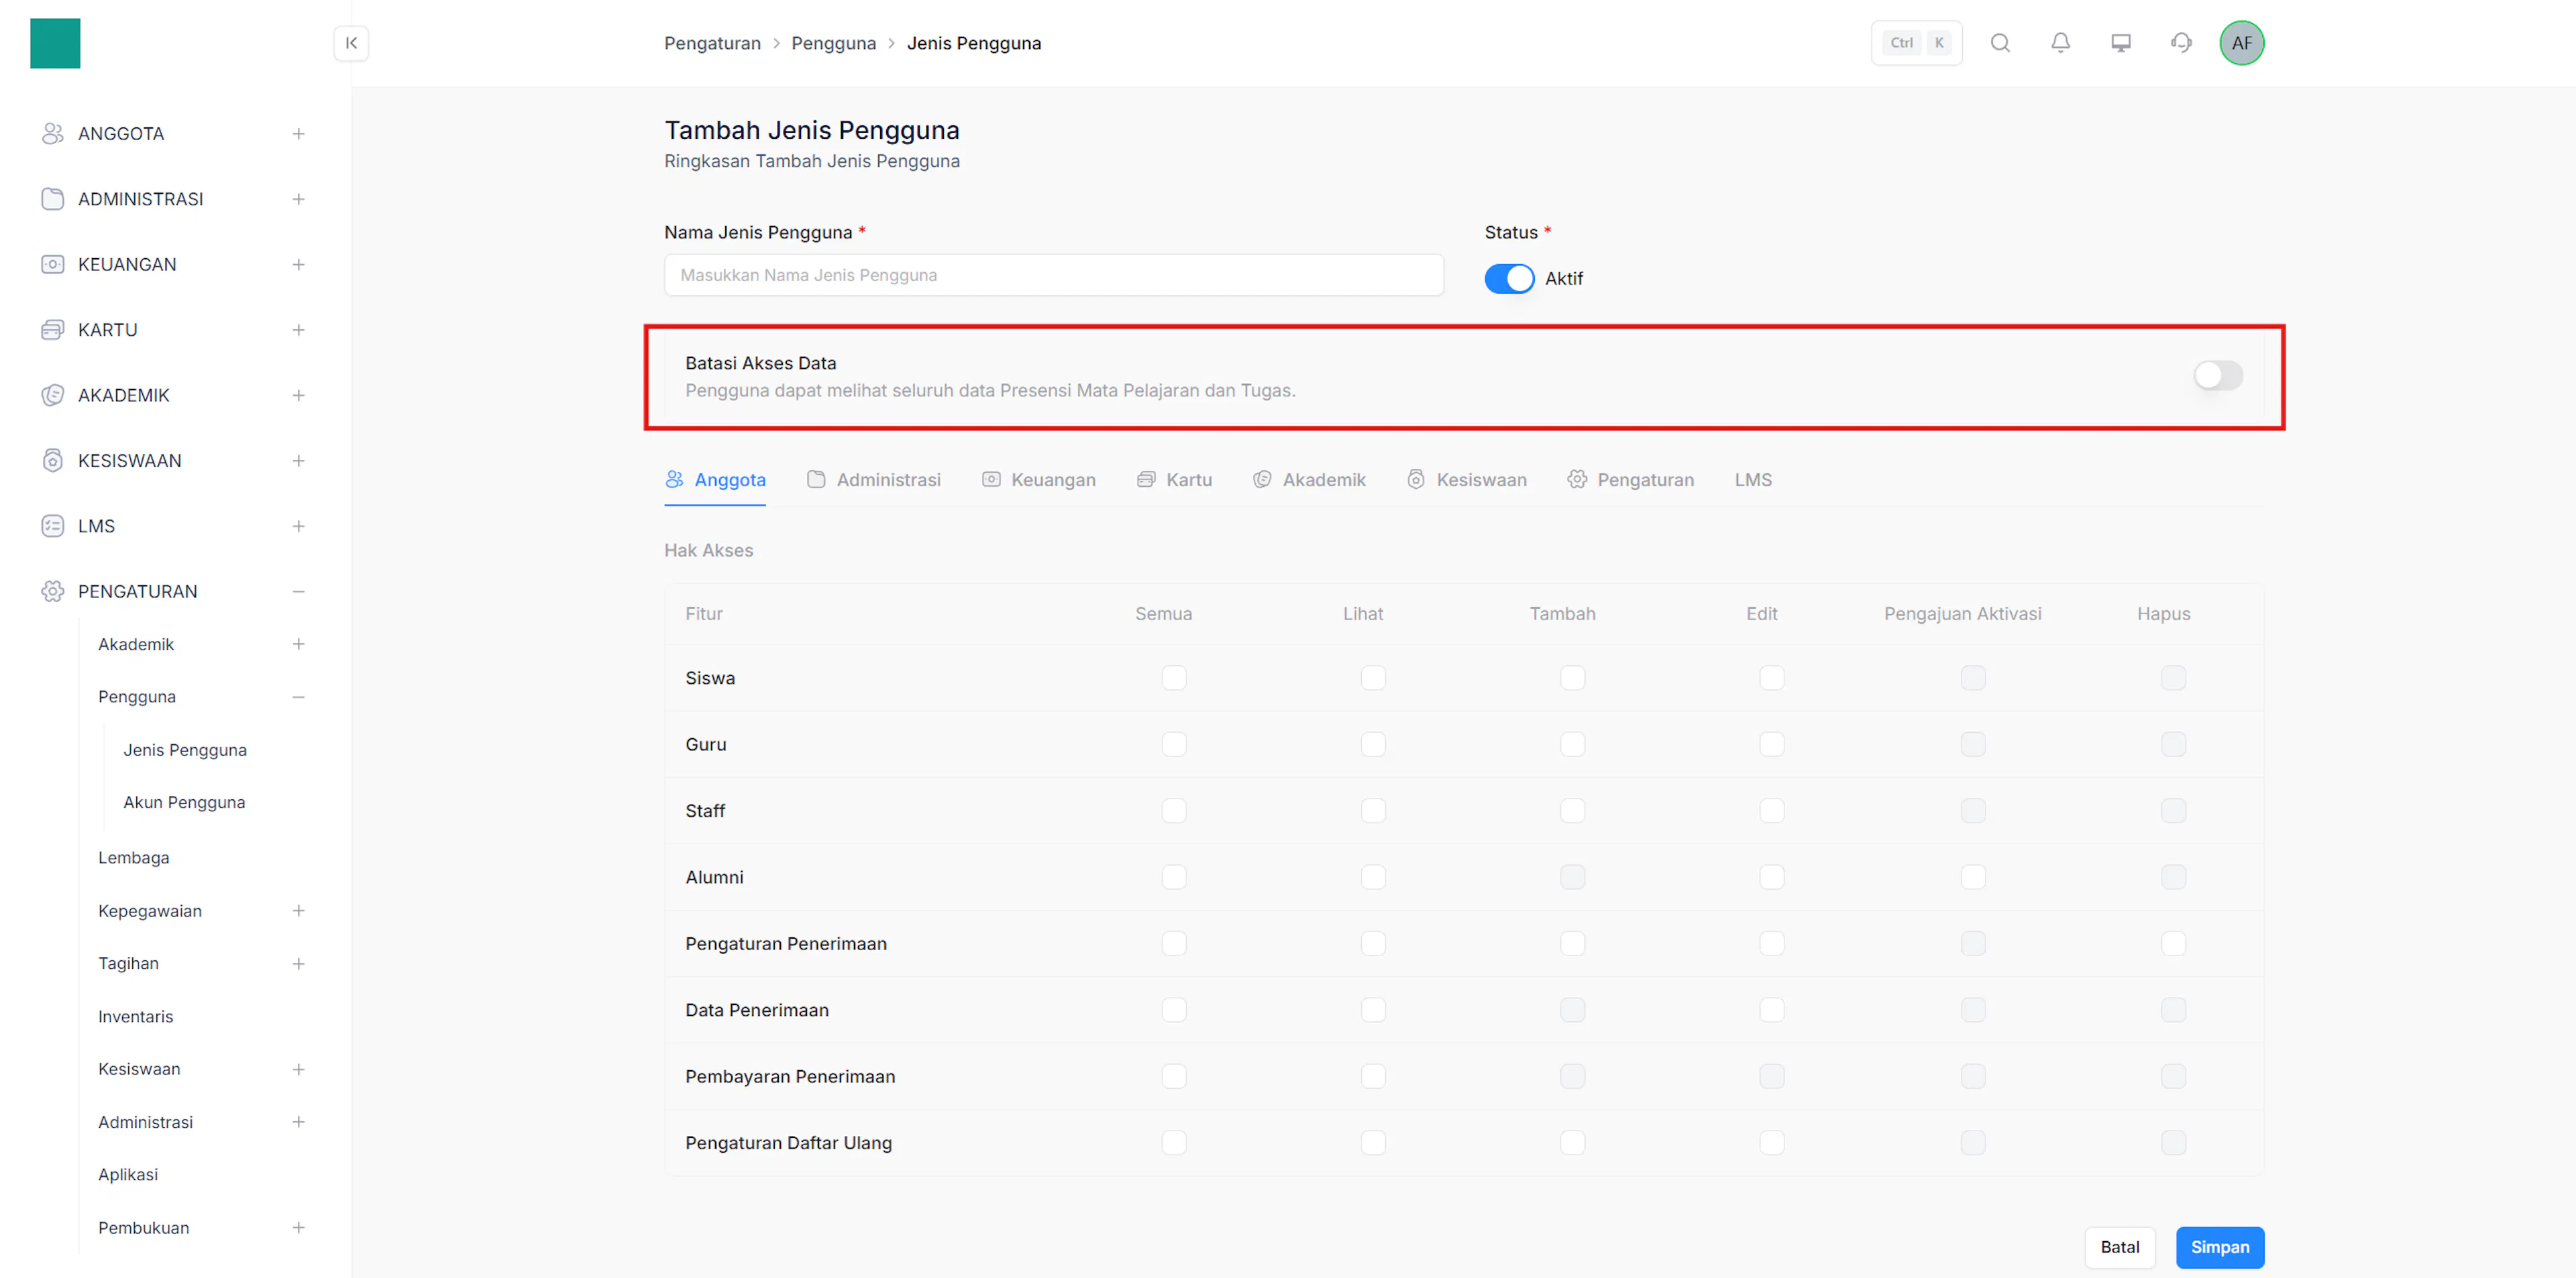This screenshot has height=1278, width=2576.
Task: Expand the Kepegawaian submenu plus sign
Action: tap(298, 911)
